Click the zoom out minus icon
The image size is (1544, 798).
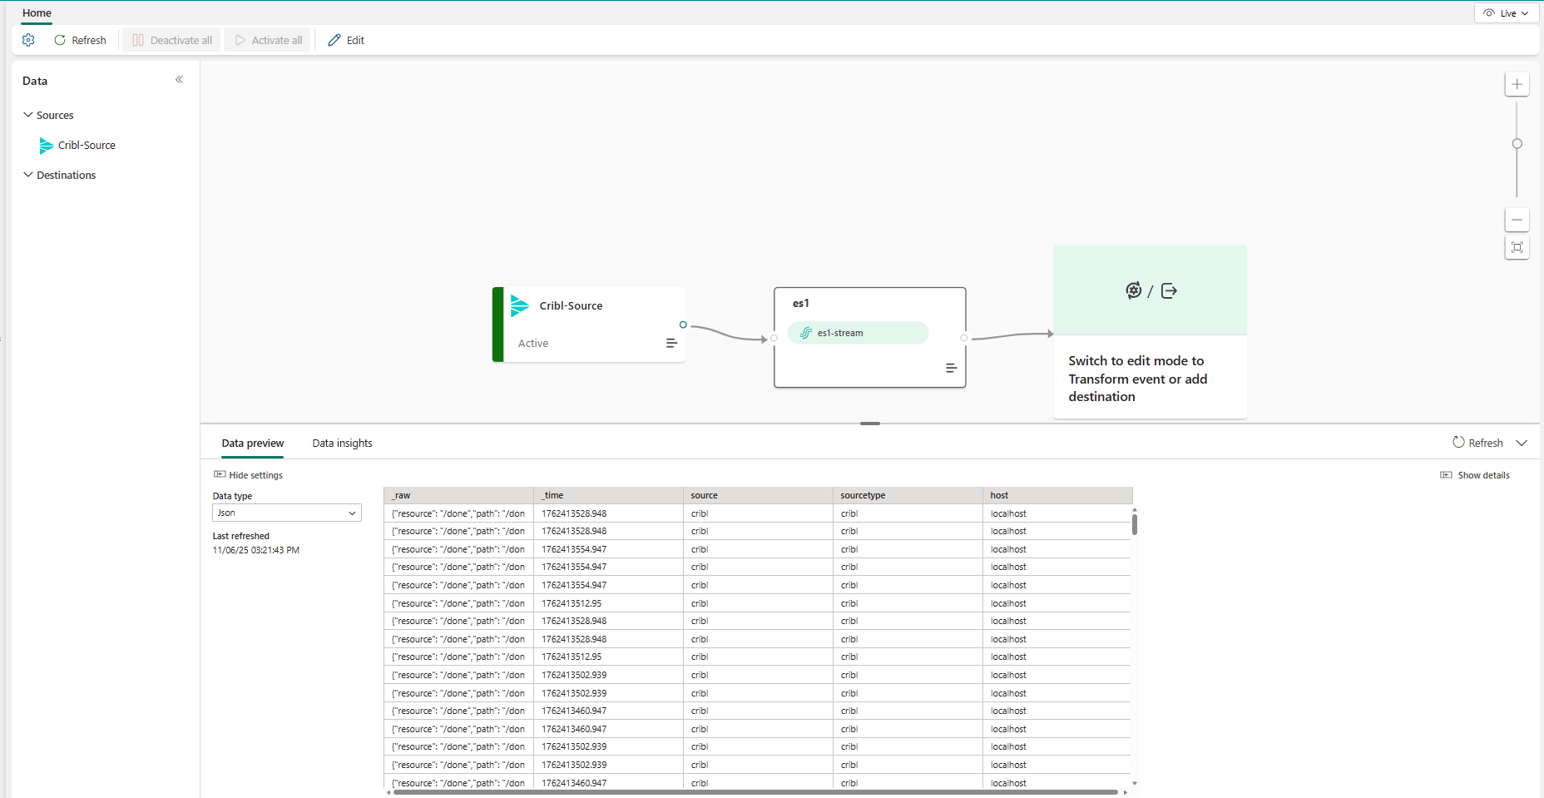[1517, 221]
